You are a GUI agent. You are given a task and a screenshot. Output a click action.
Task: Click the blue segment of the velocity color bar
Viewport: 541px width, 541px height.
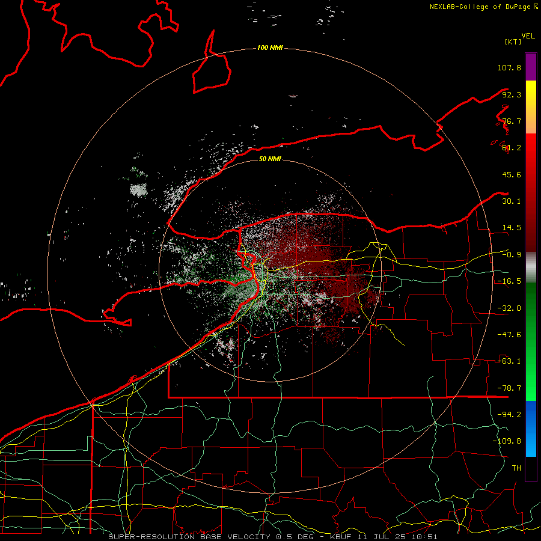coord(531,429)
